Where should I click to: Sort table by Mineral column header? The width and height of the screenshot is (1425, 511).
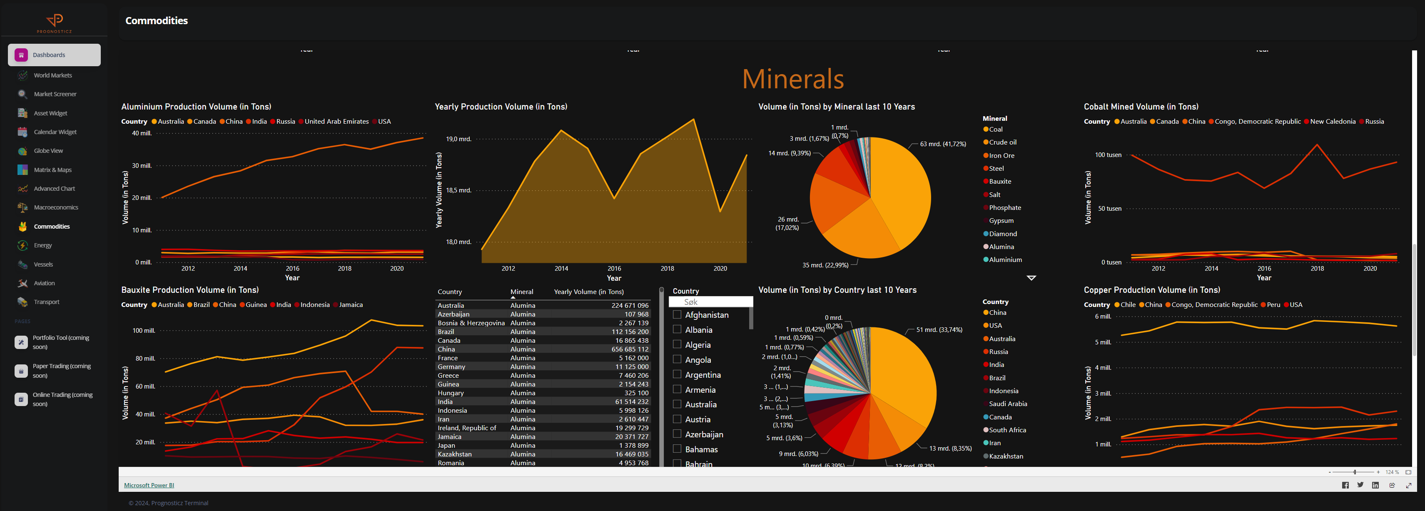521,292
